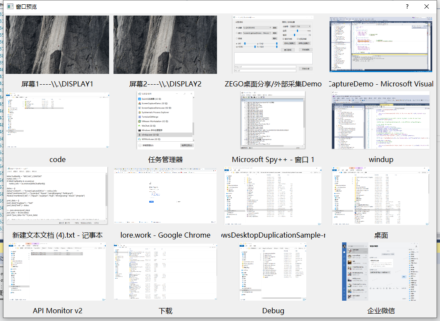This screenshot has height=321, width=440.
Task: Pick the windup window thumbnail
Action: pos(381,120)
